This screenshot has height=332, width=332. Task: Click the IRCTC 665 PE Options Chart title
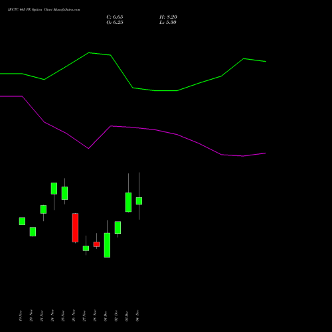pos(44,10)
